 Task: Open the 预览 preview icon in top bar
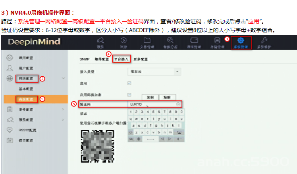pos(100,40)
